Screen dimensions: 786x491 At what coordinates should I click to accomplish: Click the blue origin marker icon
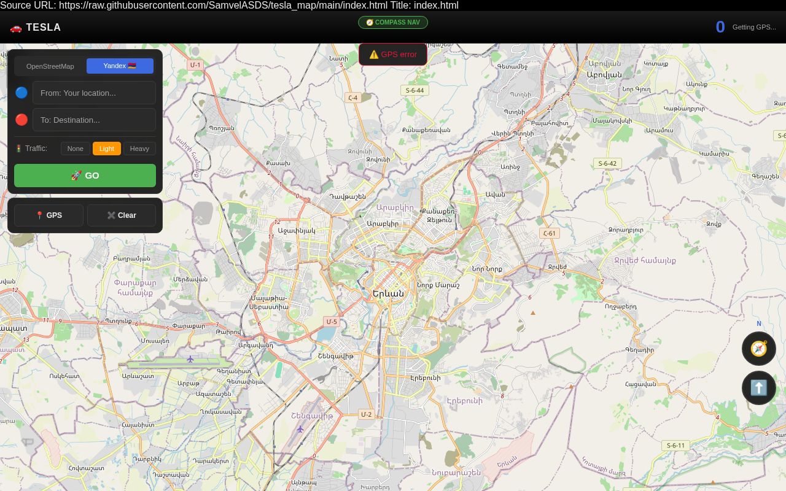(21, 93)
